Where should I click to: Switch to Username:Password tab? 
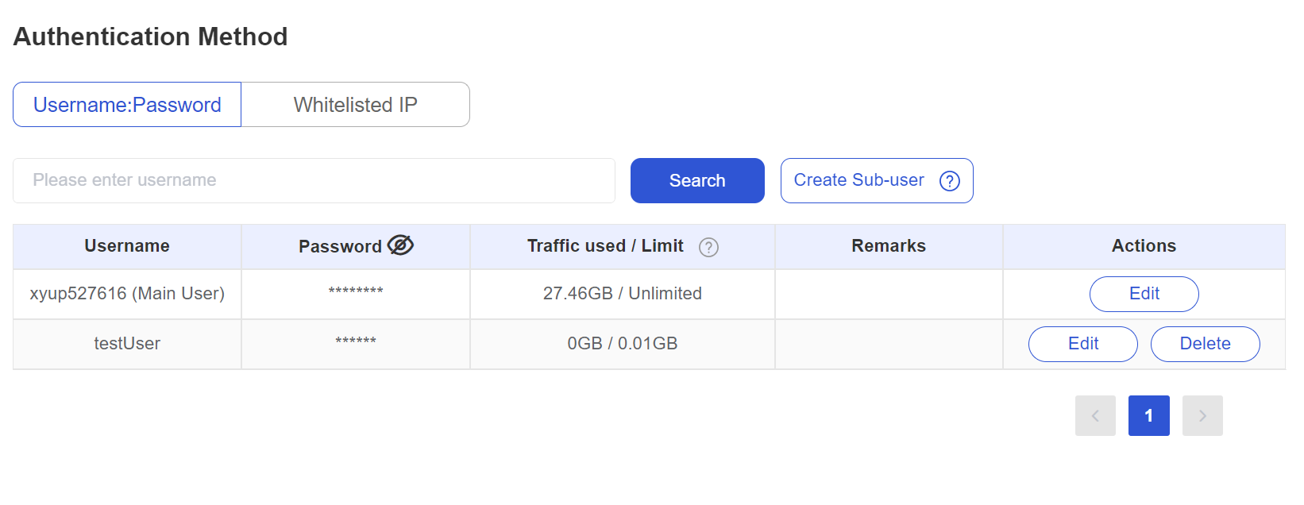(127, 105)
